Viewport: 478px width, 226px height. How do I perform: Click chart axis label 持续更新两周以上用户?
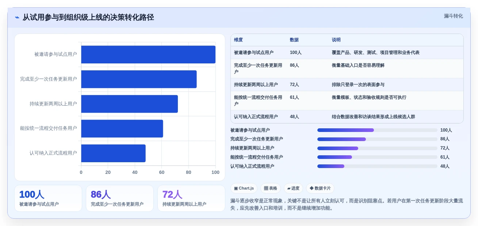pyautogui.click(x=53, y=104)
